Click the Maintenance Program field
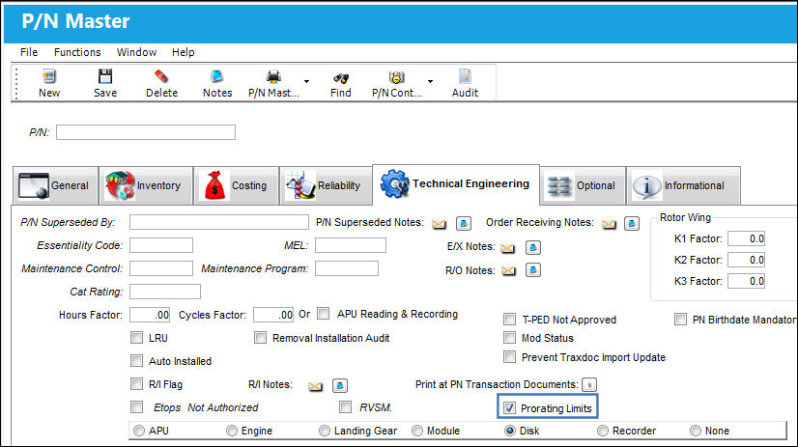This screenshot has width=798, height=447. pyautogui.click(x=346, y=268)
